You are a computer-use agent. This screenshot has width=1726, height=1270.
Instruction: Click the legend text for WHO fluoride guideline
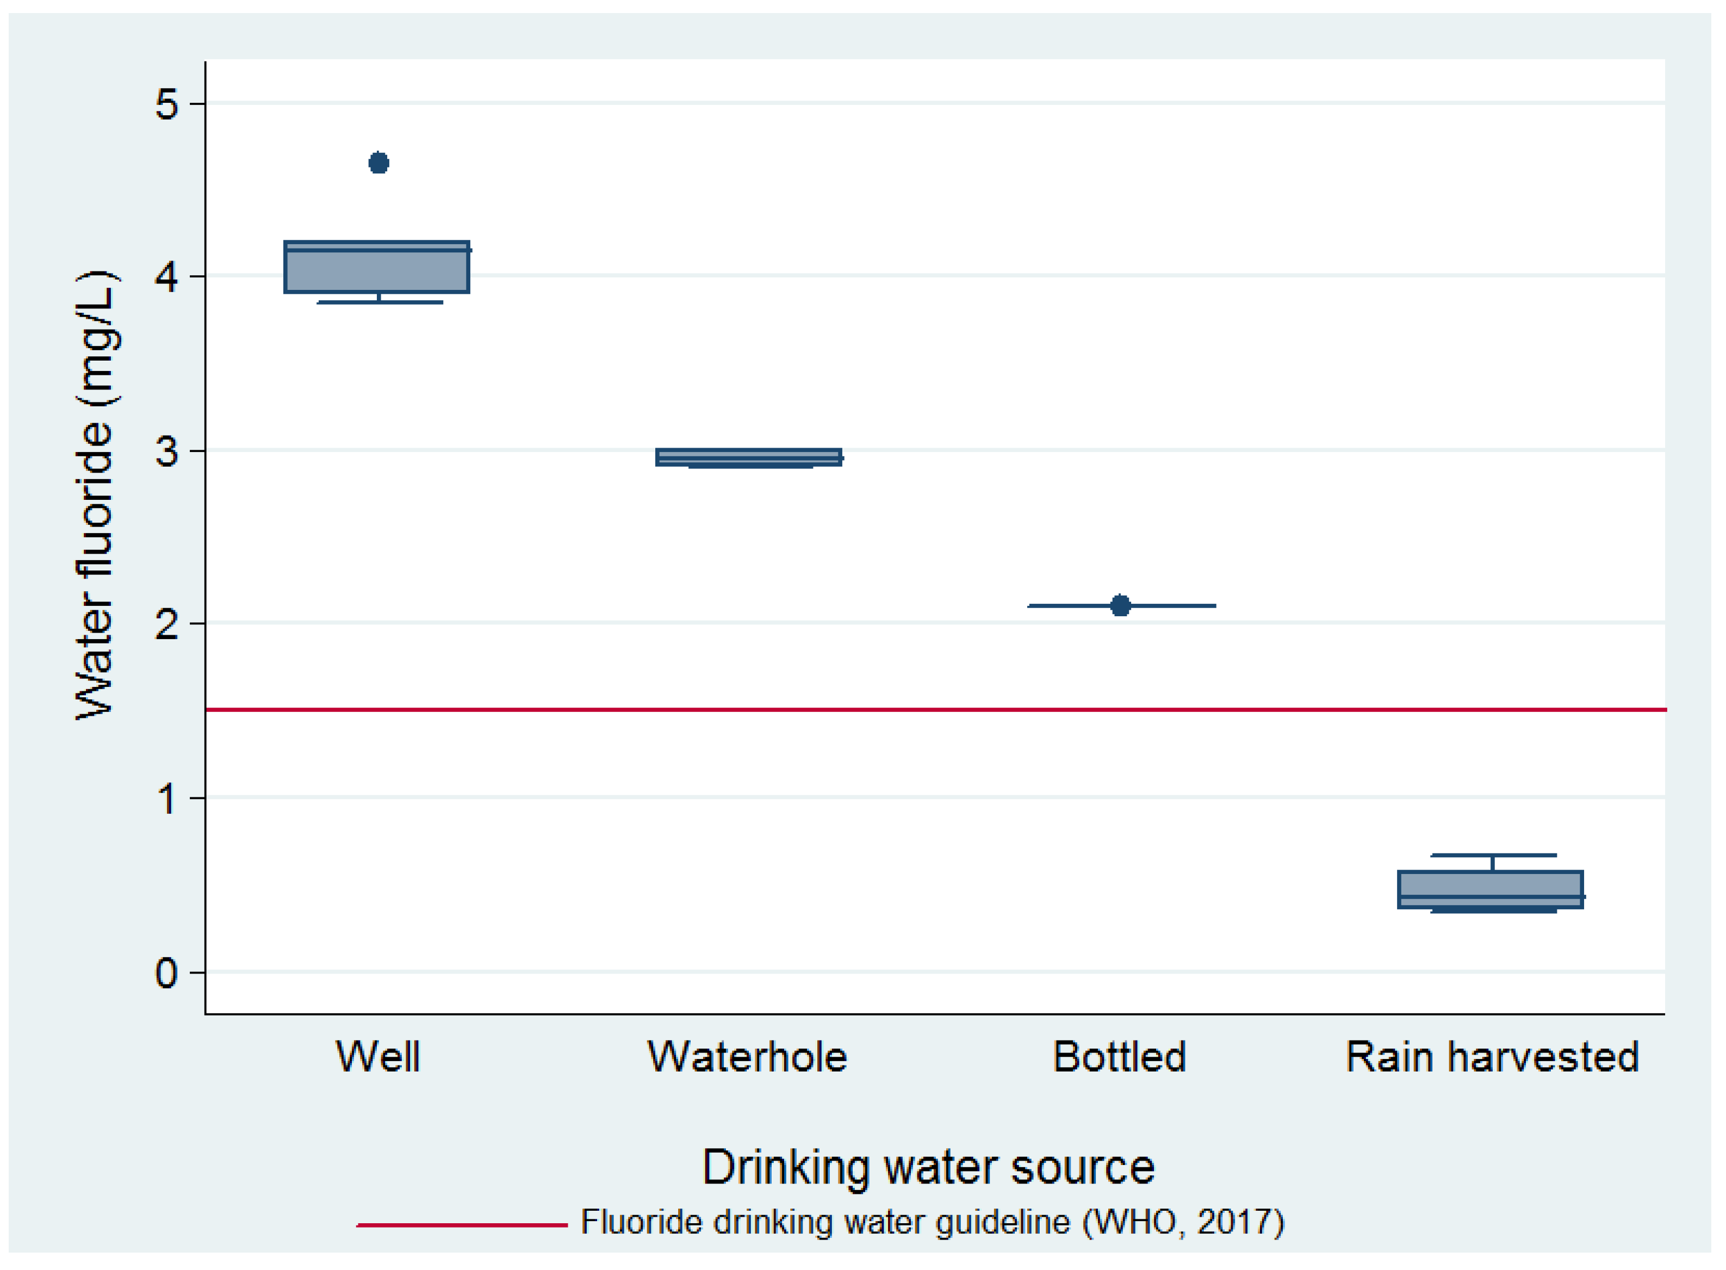[x=932, y=1222]
